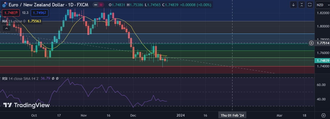Click the EUR/NZD currency flag icon
Image resolution: width=330 pixels, height=119 pixels.
tap(5, 5)
